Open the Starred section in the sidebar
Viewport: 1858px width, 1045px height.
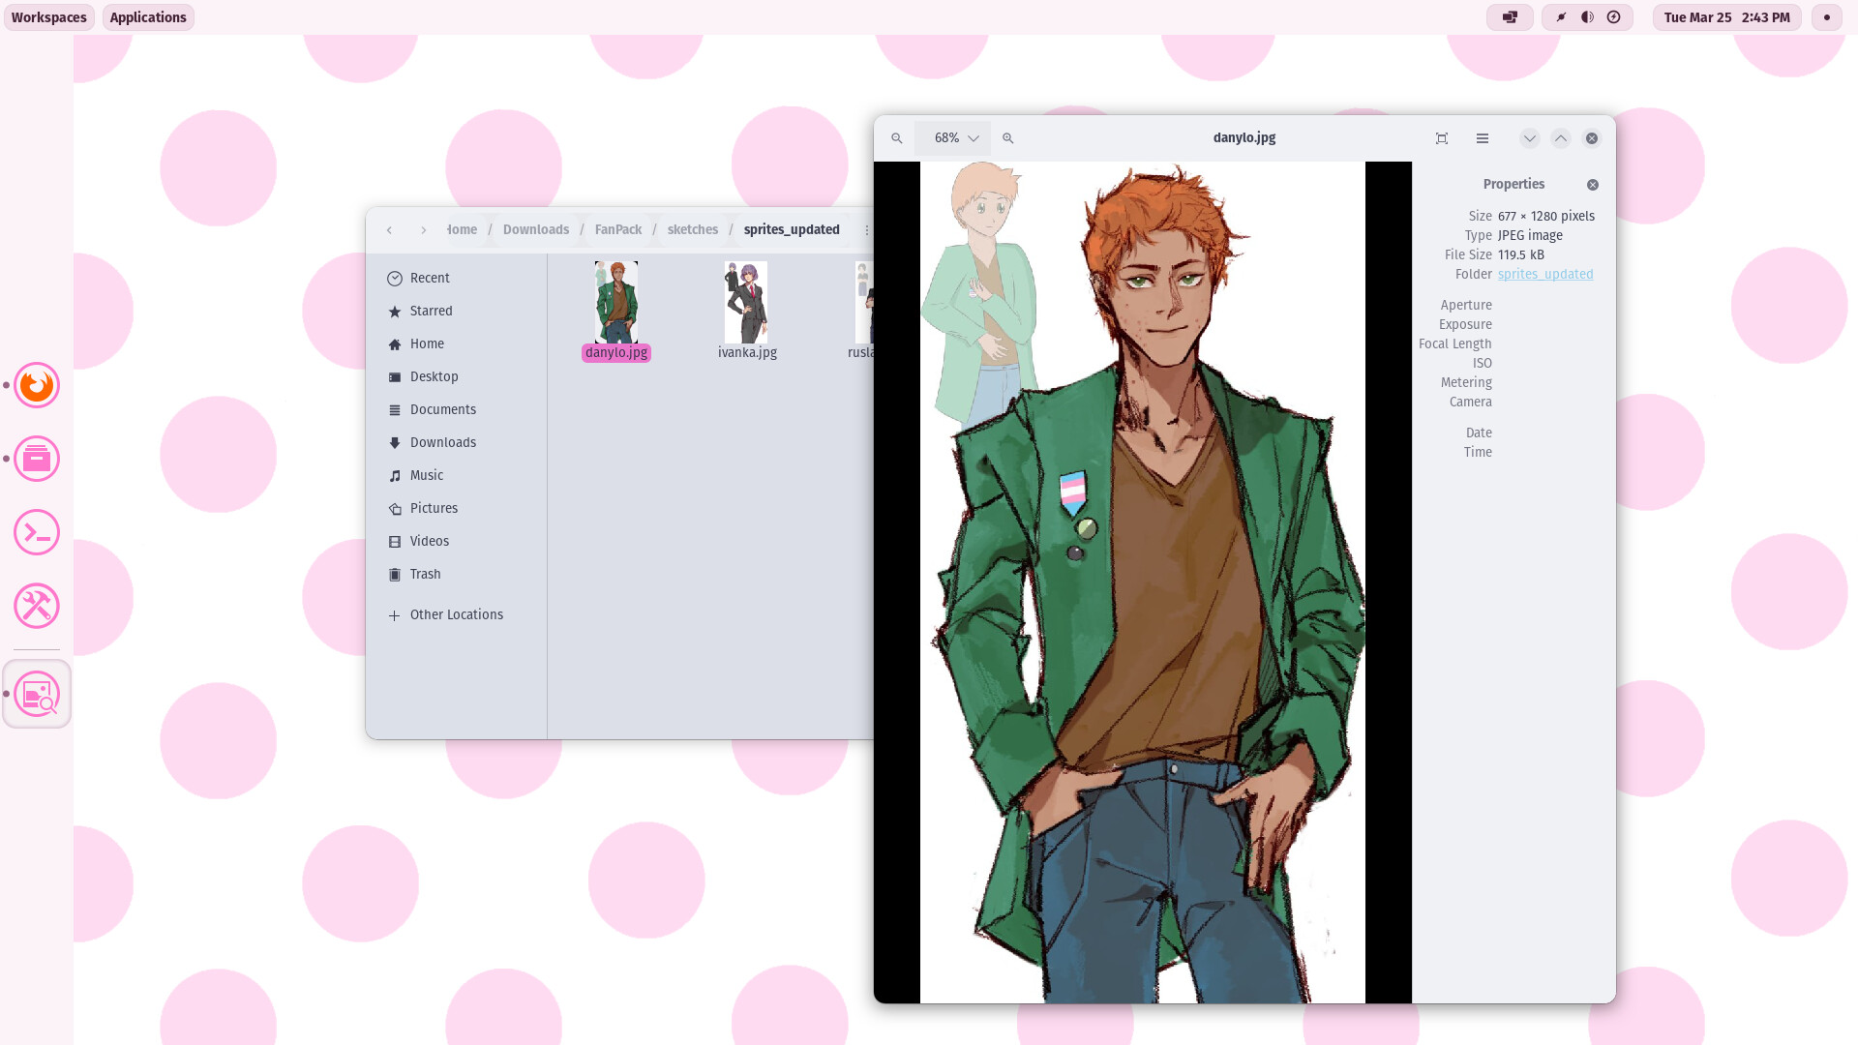click(x=431, y=311)
